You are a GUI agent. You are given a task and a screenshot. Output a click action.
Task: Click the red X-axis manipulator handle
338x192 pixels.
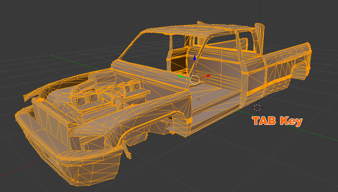click(208, 76)
